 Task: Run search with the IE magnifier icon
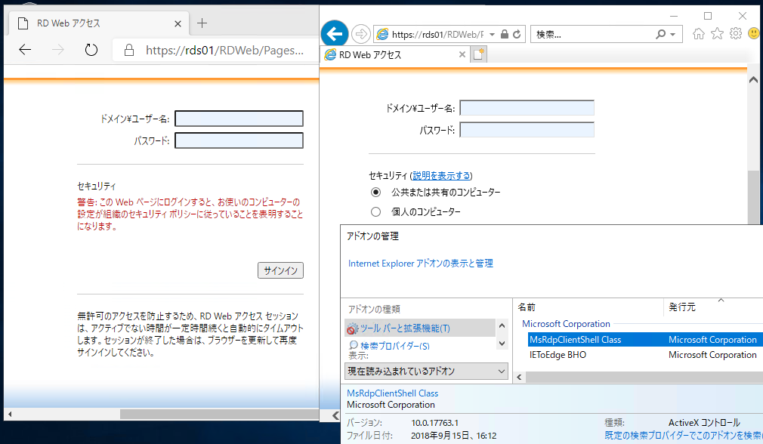tap(660, 35)
